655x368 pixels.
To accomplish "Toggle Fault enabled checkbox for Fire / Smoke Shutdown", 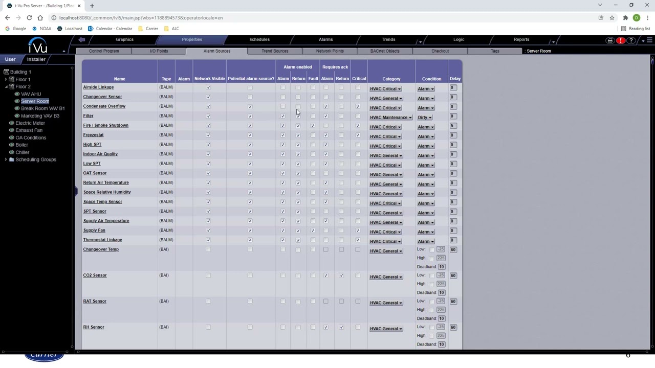I will 313,126.
